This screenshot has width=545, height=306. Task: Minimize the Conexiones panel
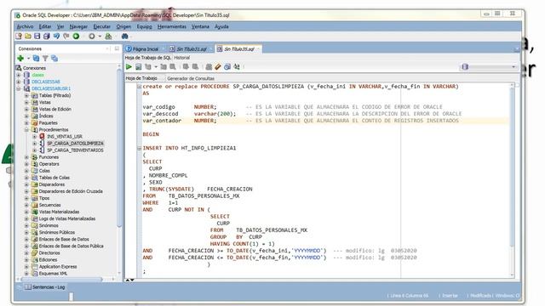117,48
